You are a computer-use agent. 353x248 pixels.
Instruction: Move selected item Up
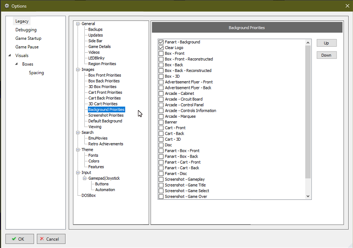pos(326,43)
